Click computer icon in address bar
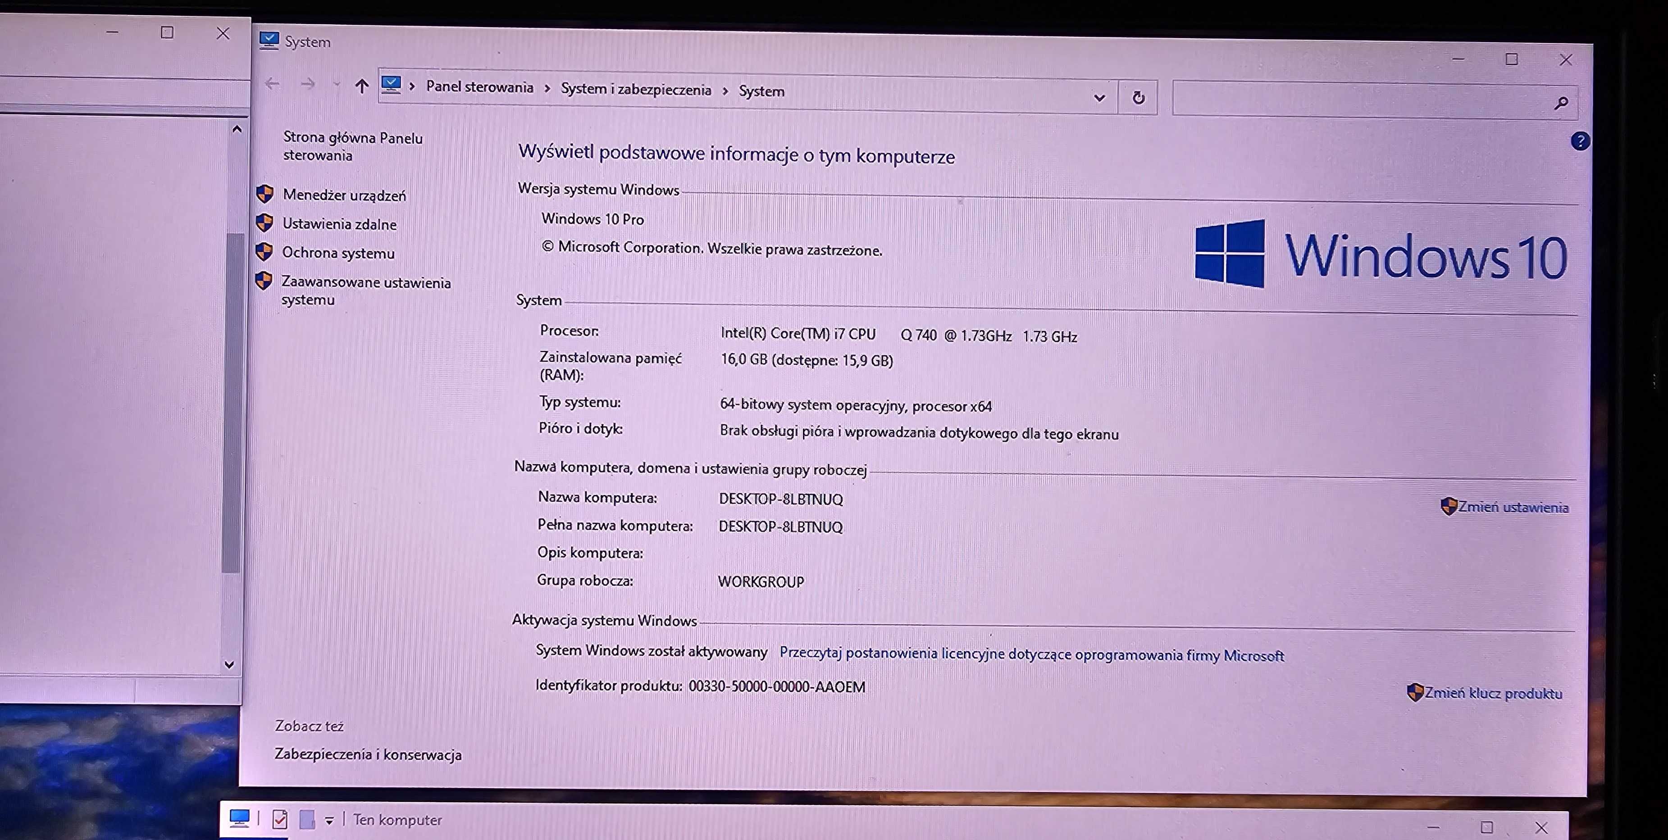 [x=391, y=85]
